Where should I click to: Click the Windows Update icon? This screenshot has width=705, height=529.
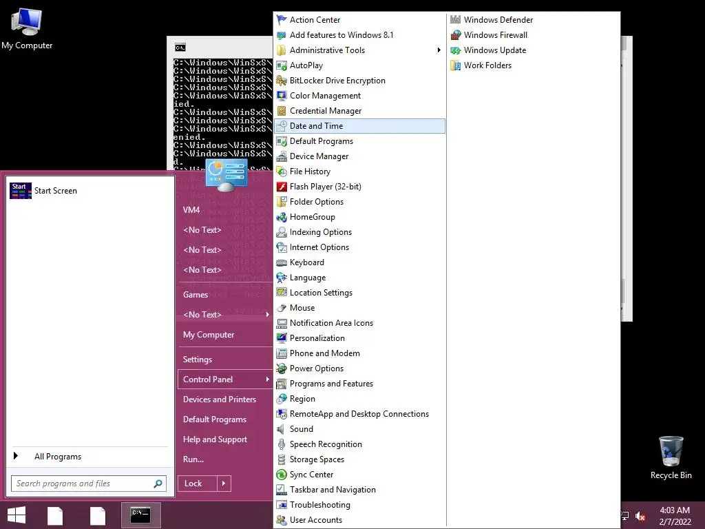(x=456, y=50)
